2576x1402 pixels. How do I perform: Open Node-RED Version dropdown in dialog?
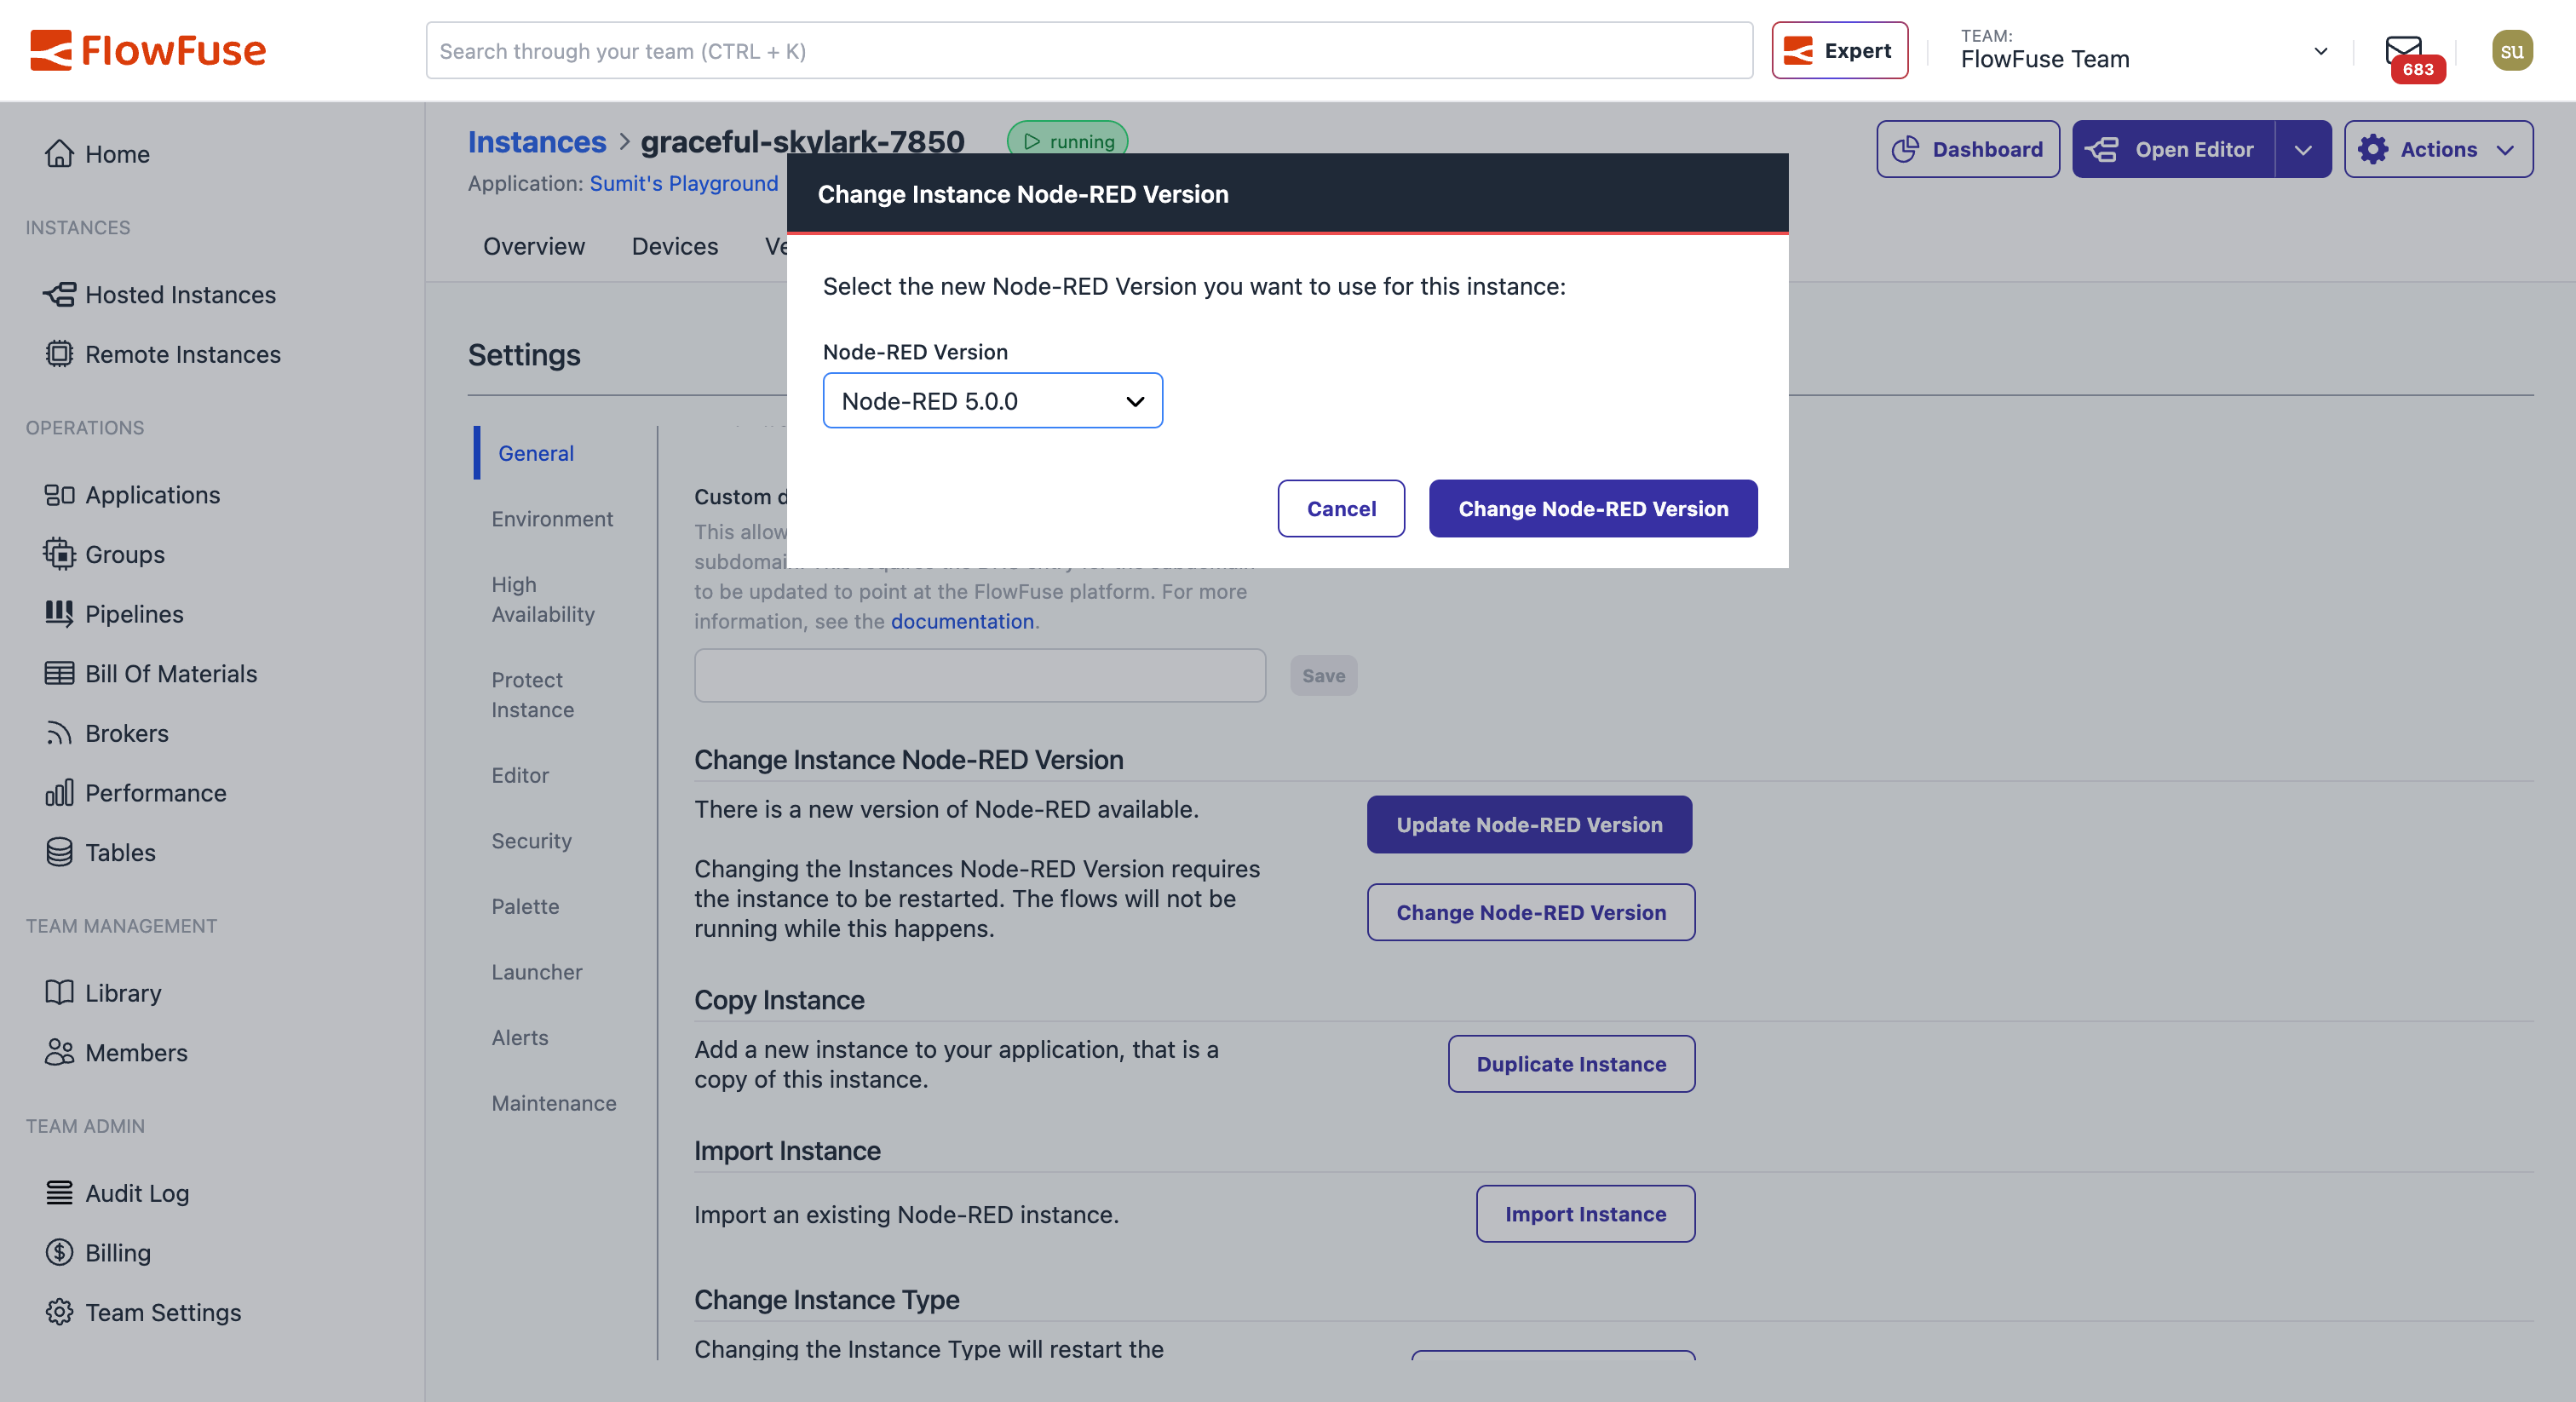992,400
